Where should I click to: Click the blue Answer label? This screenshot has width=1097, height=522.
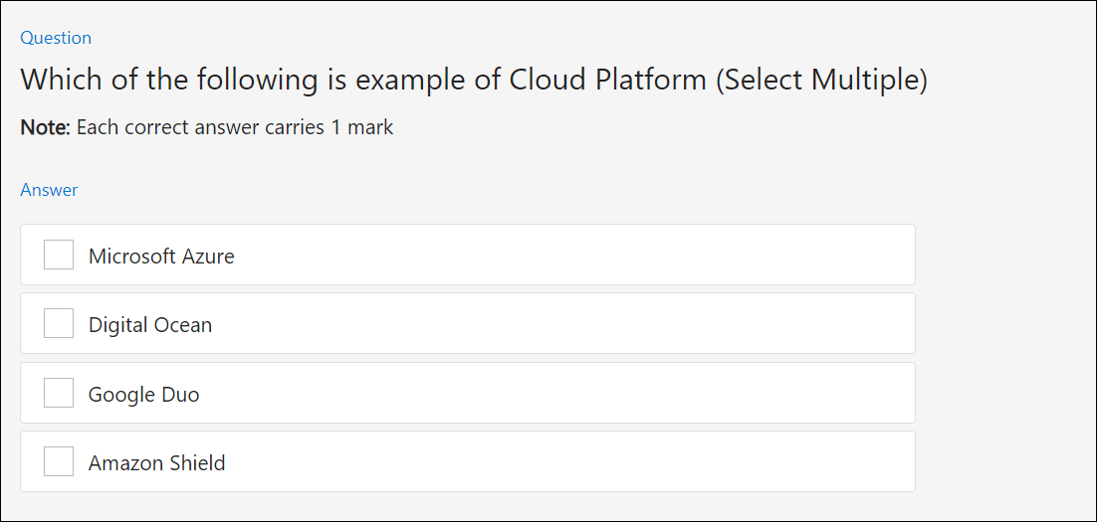click(49, 189)
